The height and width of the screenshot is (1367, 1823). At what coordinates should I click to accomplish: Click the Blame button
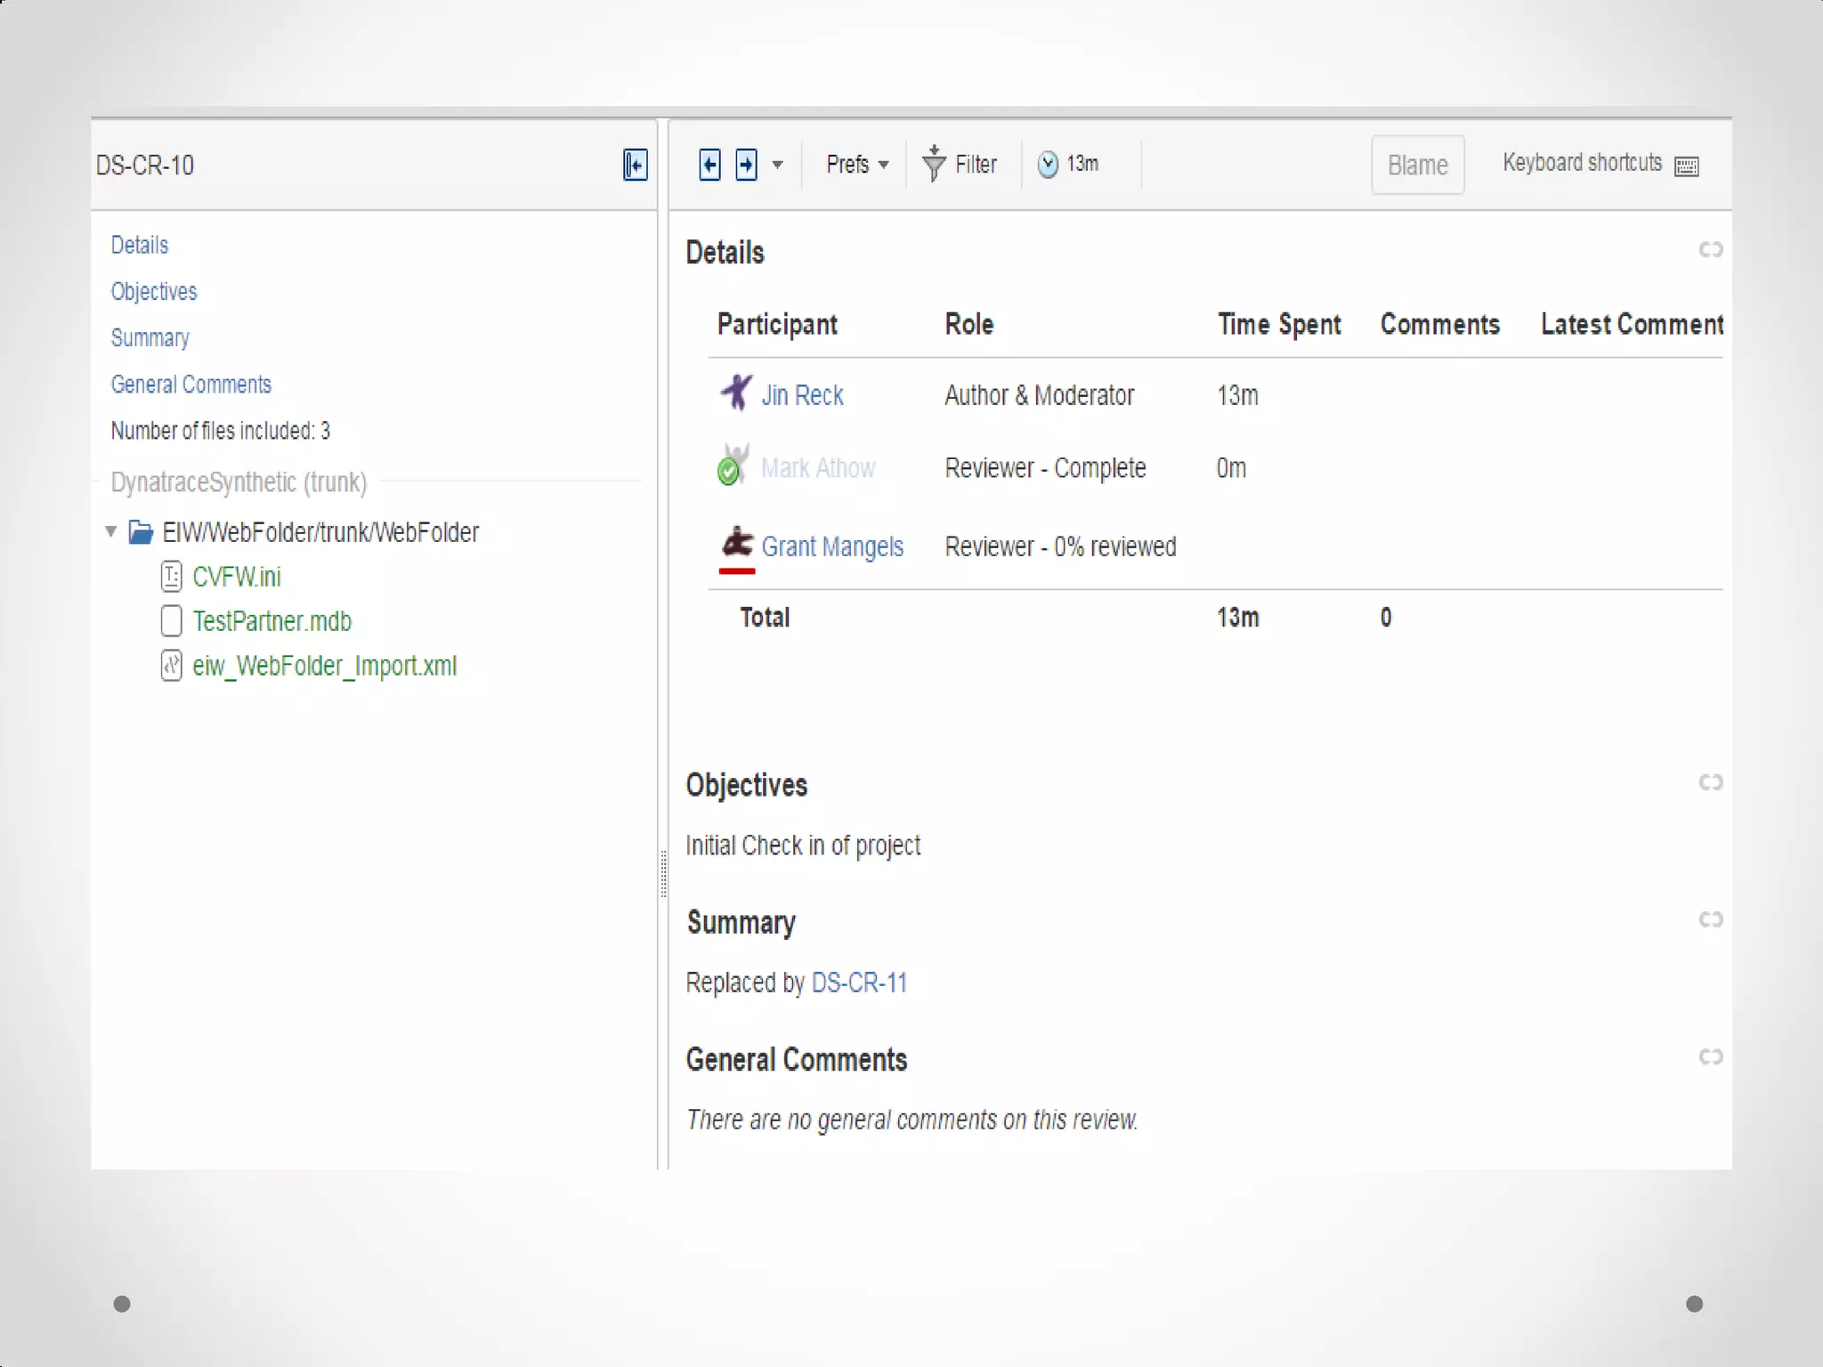click(1417, 166)
